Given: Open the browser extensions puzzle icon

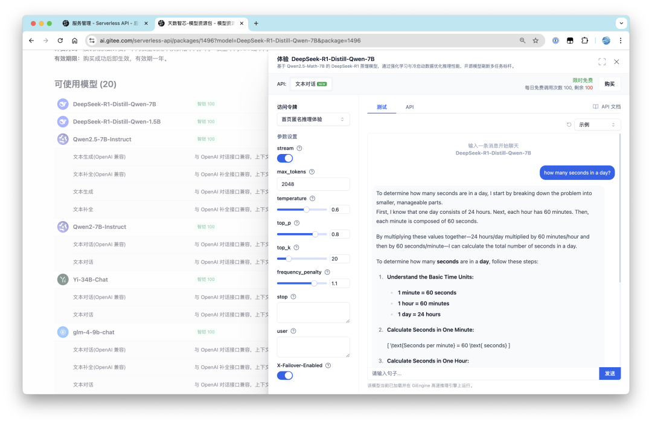Looking at the screenshot, I should tap(584, 40).
